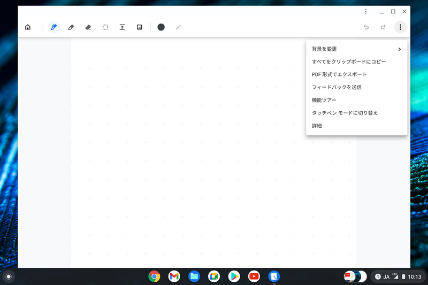
Task: Click the undo arrow
Action: [x=366, y=27]
